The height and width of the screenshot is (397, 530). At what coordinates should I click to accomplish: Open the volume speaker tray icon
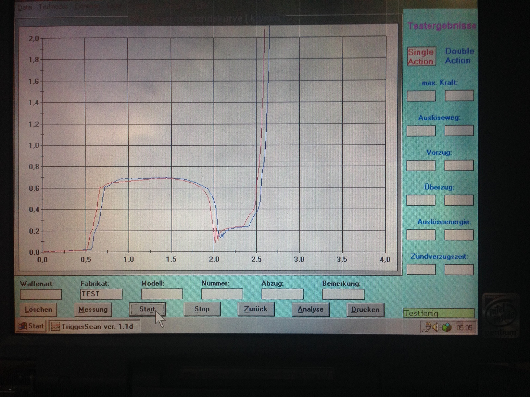435,327
